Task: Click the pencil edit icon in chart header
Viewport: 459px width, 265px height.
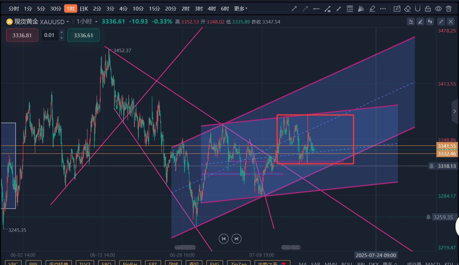Action: [x=421, y=22]
